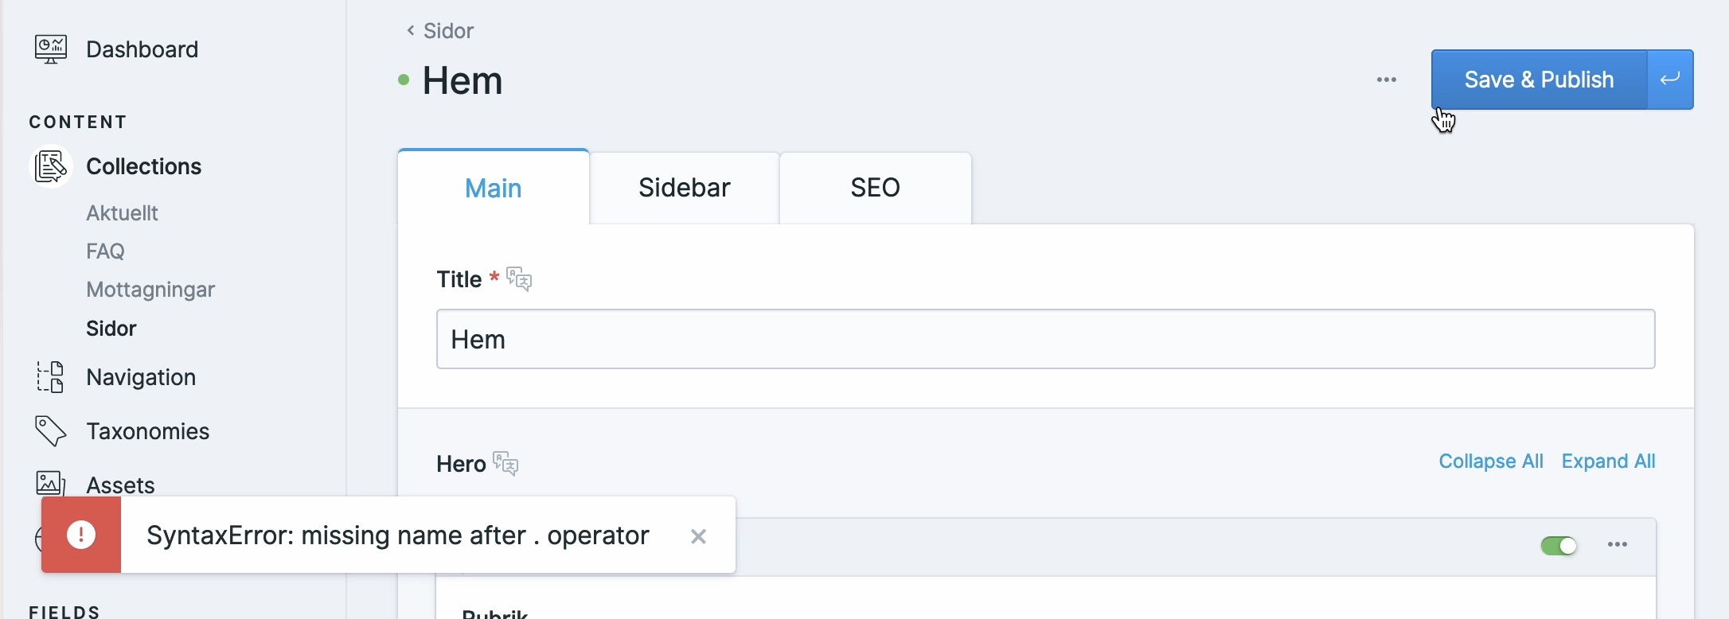Viewport: 1729px width, 619px height.
Task: Click the keyboard-return icon inside Save & Publish
Action: (x=1669, y=80)
